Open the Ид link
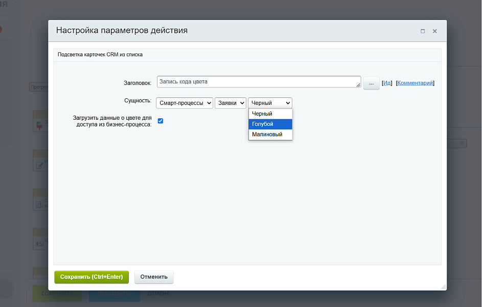The image size is (482, 307). [x=387, y=82]
